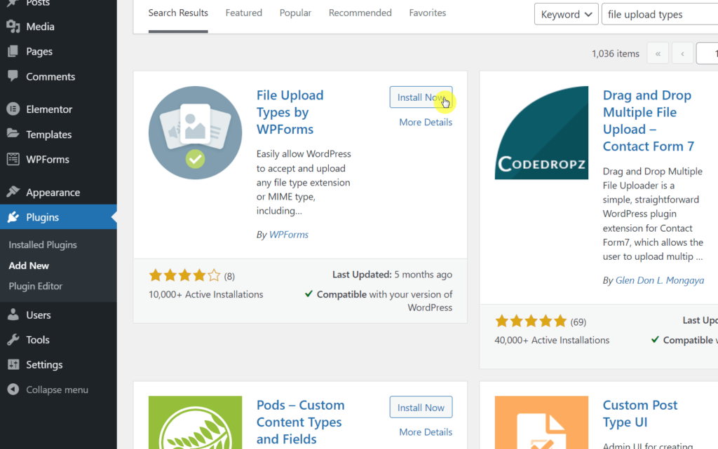The width and height of the screenshot is (718, 449).
Task: Click the WPForms sidebar icon
Action: coord(13,159)
